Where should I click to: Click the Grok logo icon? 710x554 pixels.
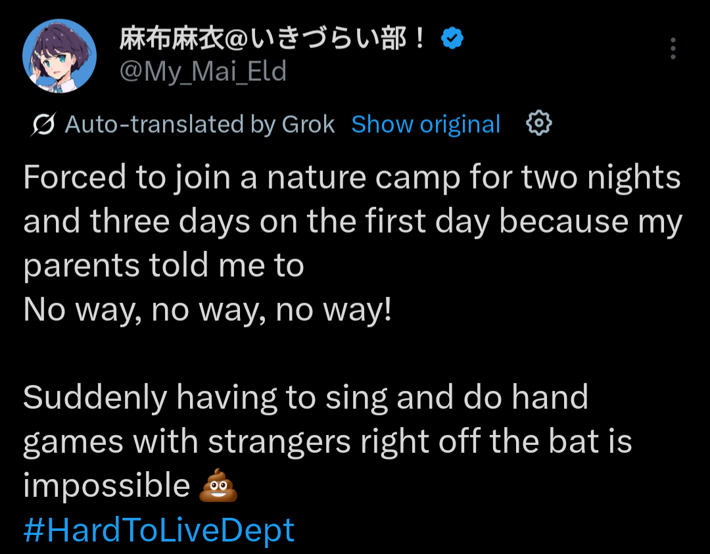[43, 124]
